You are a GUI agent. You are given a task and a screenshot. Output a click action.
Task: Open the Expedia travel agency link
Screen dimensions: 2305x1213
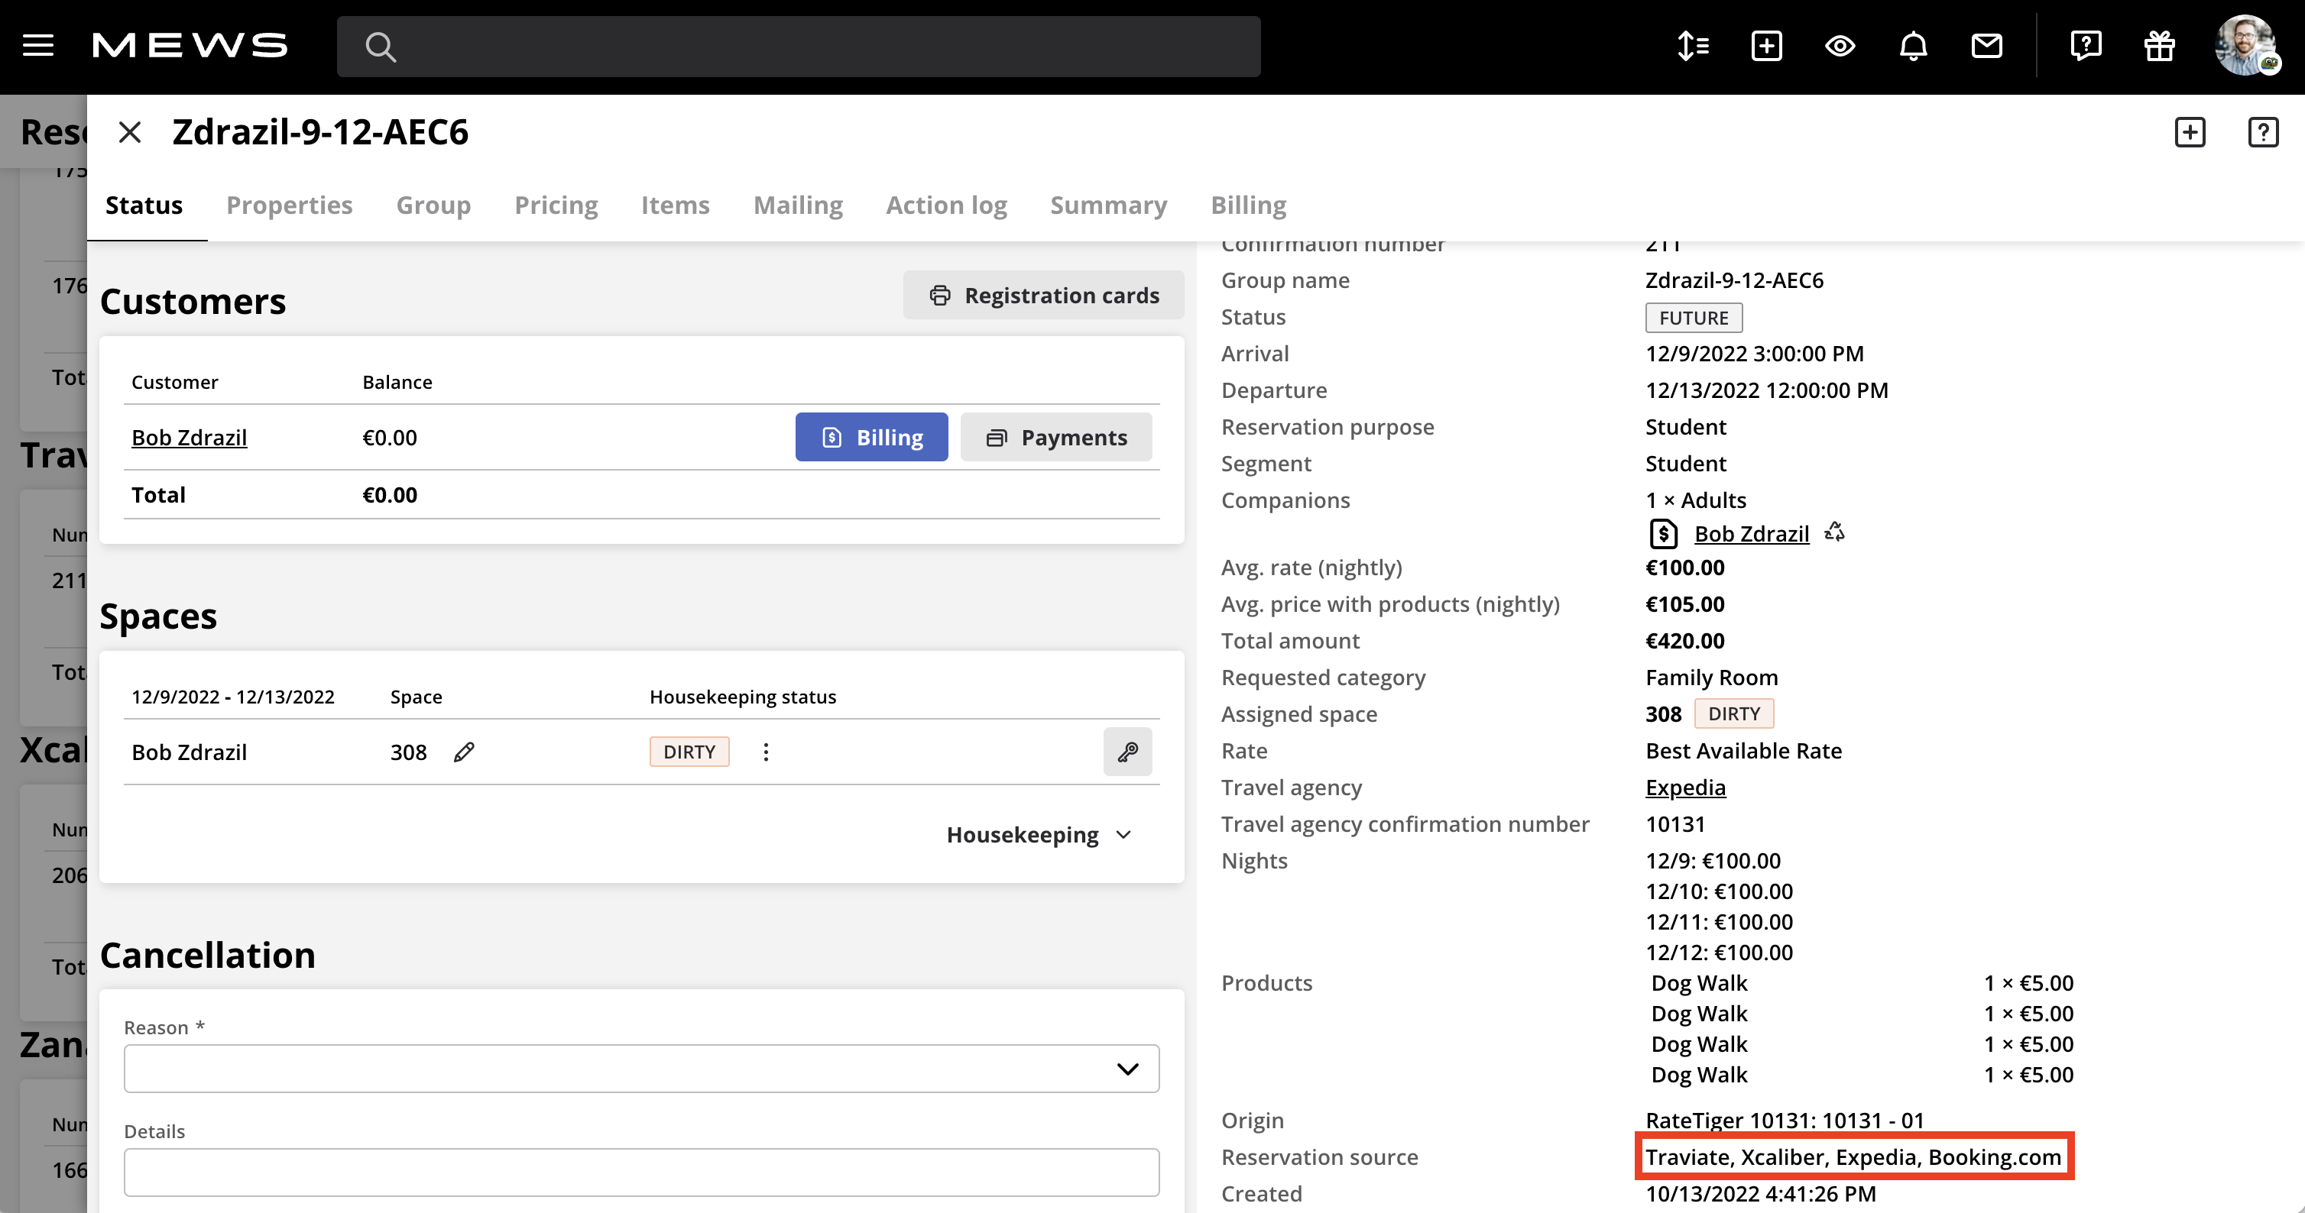(1685, 788)
